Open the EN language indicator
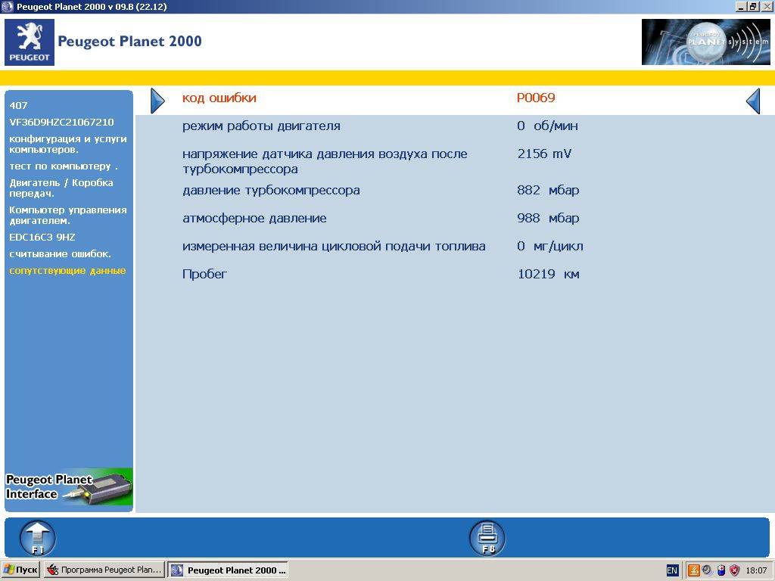The image size is (775, 581). click(672, 570)
